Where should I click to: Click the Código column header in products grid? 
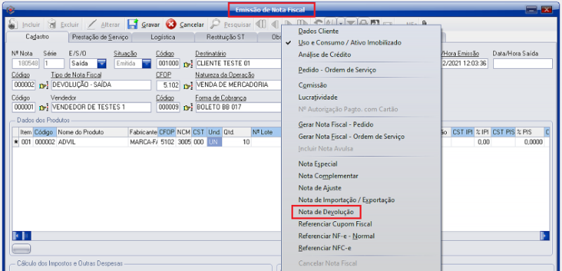(x=45, y=132)
